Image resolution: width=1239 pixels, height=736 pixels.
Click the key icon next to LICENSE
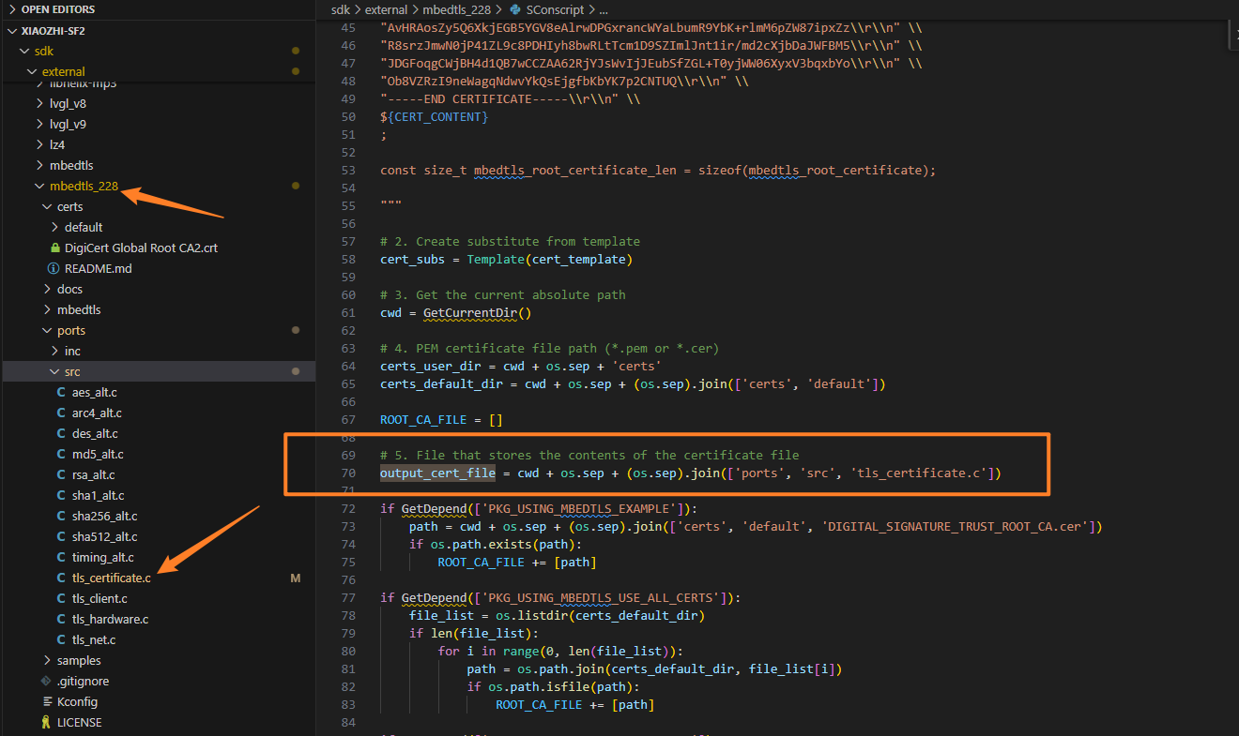click(x=47, y=723)
